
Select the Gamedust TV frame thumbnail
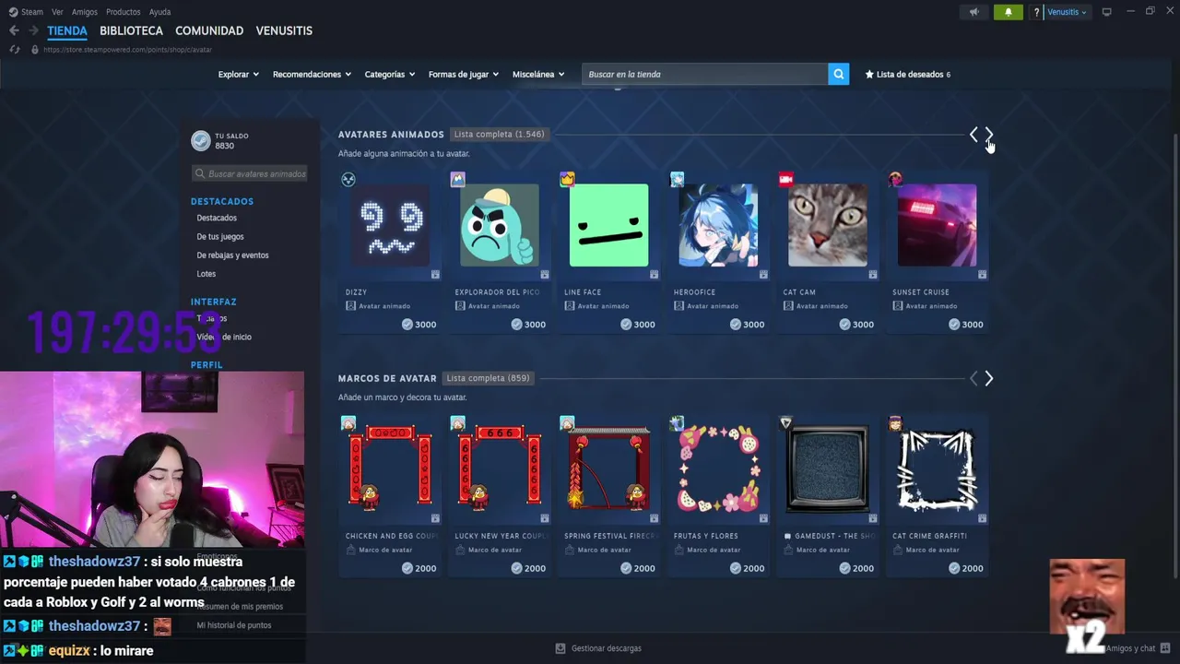coord(828,468)
